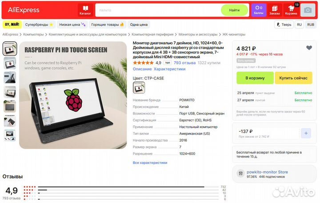
Task: Open the Корзина cart icon
Action: (291, 10)
